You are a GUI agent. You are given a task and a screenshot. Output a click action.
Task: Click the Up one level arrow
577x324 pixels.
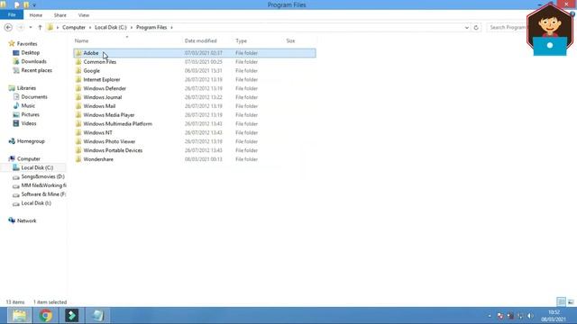pyautogui.click(x=40, y=28)
